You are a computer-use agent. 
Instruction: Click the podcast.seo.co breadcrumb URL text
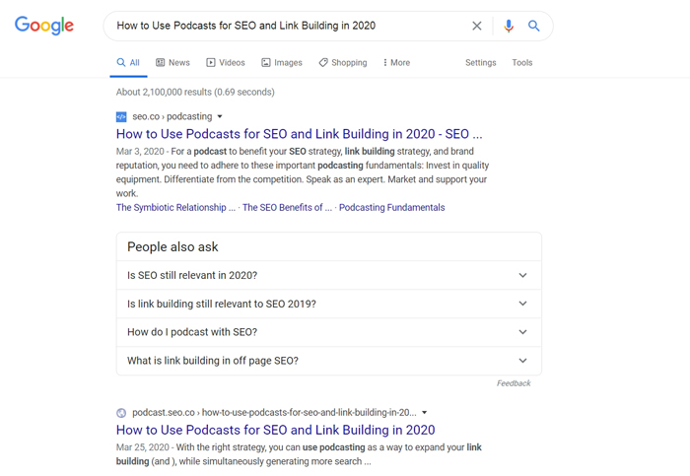coord(274,413)
